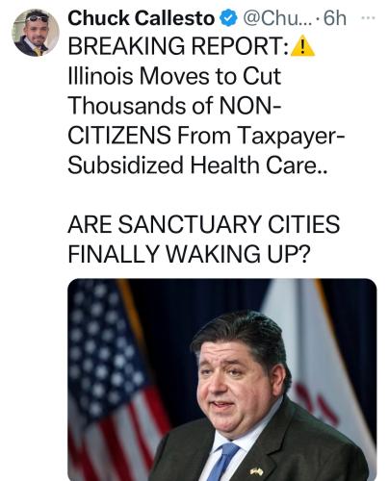Open Chuck Callesto's profile avatar
Image resolution: width=389 pixels, height=481 pixels.
click(36, 33)
